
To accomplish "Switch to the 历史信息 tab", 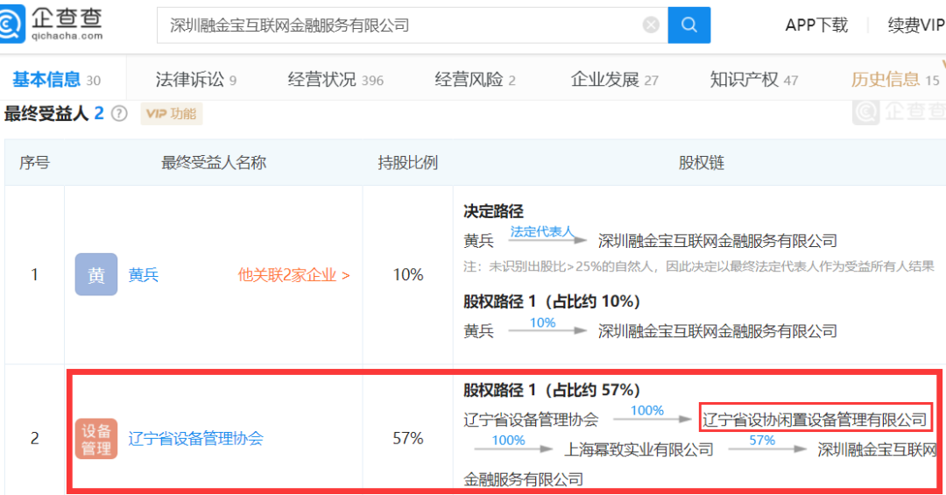I will pyautogui.click(x=894, y=79).
